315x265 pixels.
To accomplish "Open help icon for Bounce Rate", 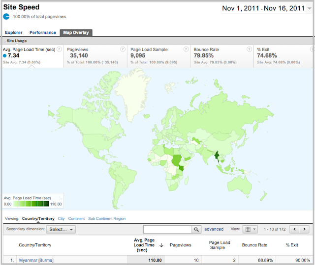I will 249,50.
